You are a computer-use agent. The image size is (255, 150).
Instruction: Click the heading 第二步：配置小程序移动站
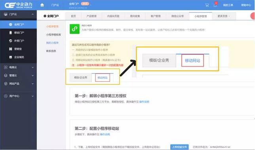pos(97,128)
